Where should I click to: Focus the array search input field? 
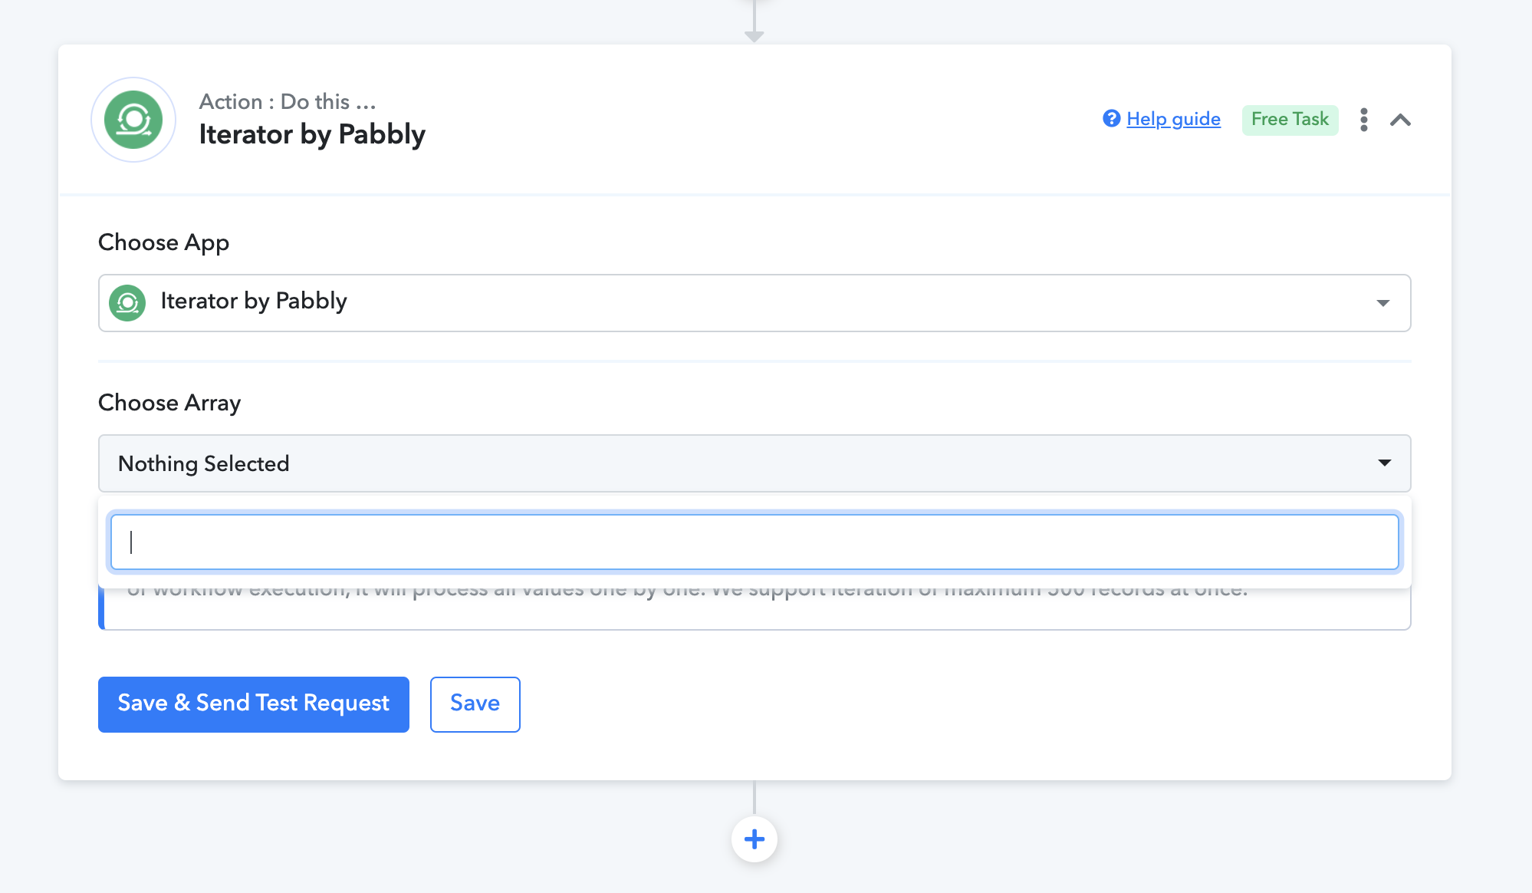coord(754,542)
